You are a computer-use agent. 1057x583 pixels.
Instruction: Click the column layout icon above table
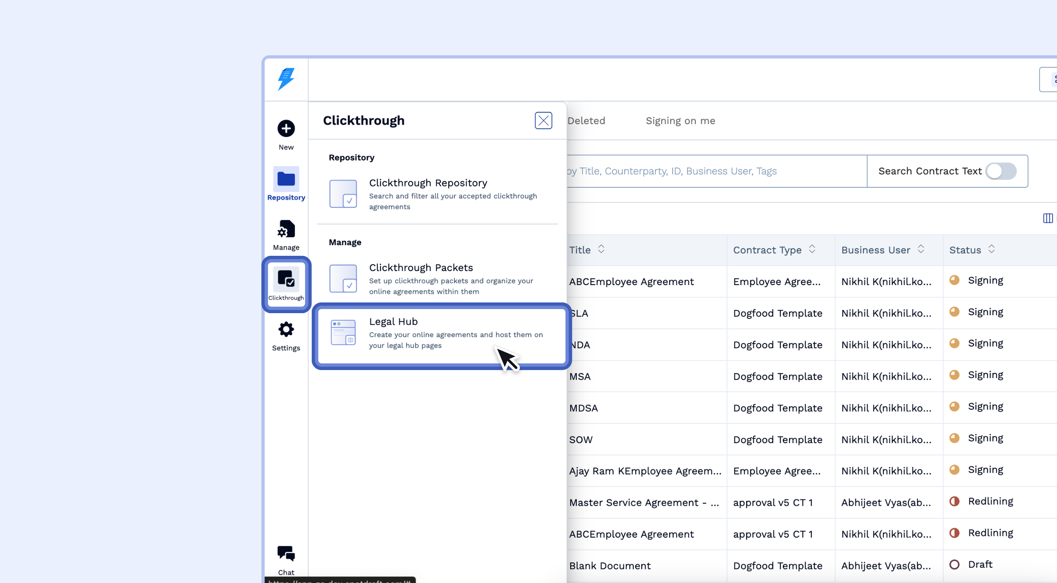coord(1048,218)
